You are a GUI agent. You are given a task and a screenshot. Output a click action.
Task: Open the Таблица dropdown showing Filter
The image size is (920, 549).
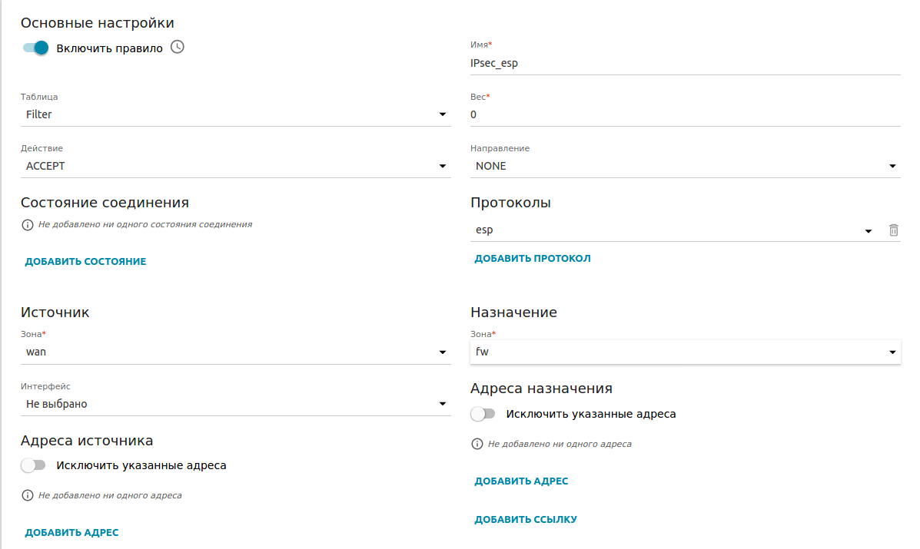(235, 114)
